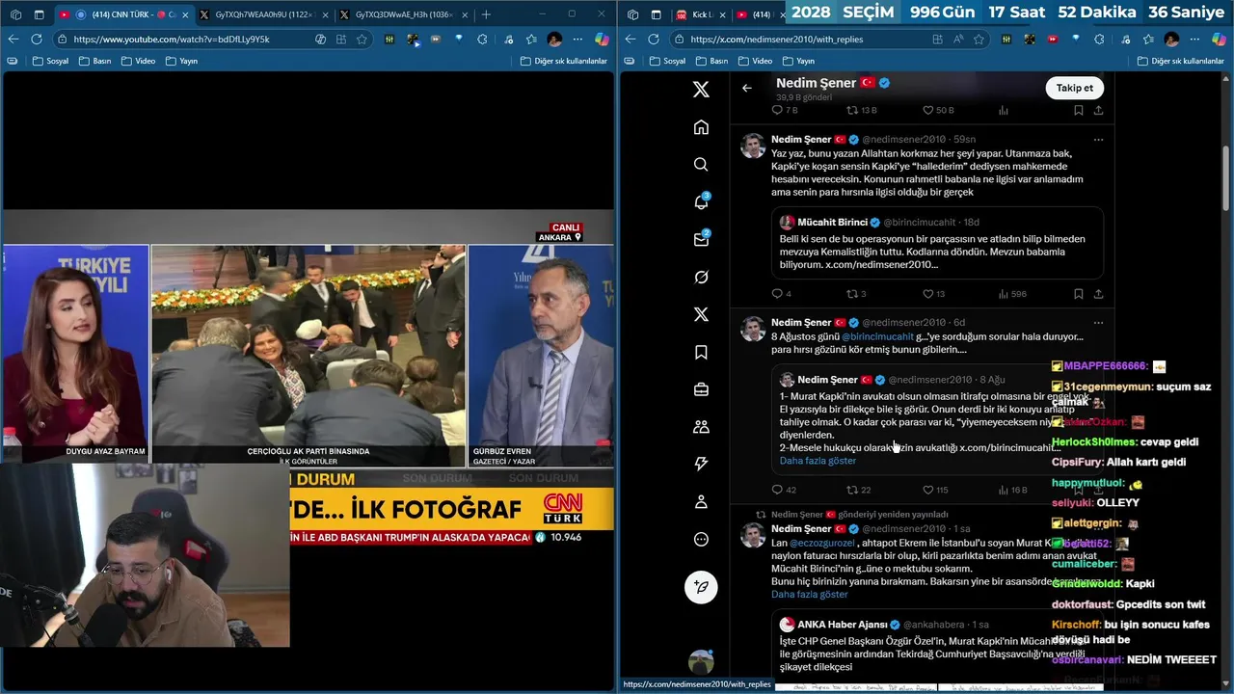
Task: Open Jobs briefcase icon in X sidebar
Action: pyautogui.click(x=701, y=389)
